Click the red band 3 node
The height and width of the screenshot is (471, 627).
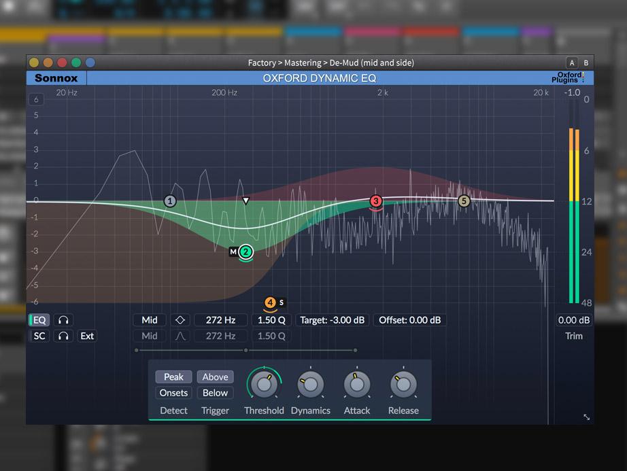tap(376, 201)
